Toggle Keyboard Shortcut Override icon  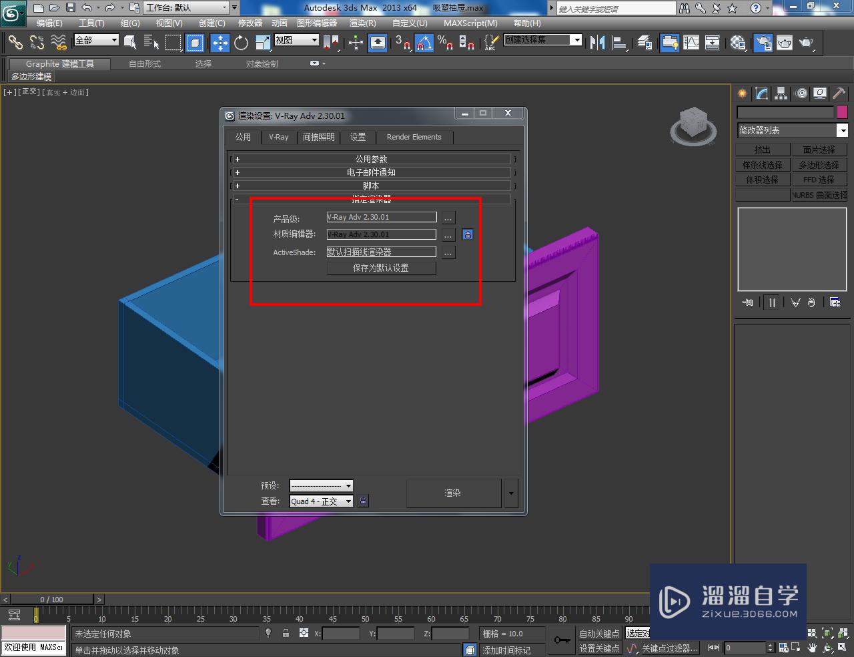tap(378, 43)
